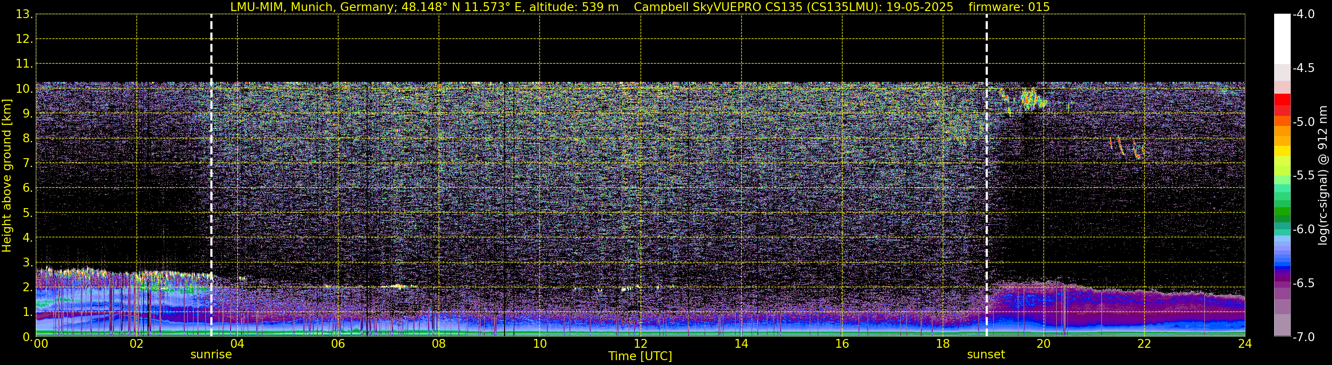The width and height of the screenshot is (1332, 365).
Task: Click the colorbar tick label '-7.0'
Action: tap(1303, 337)
